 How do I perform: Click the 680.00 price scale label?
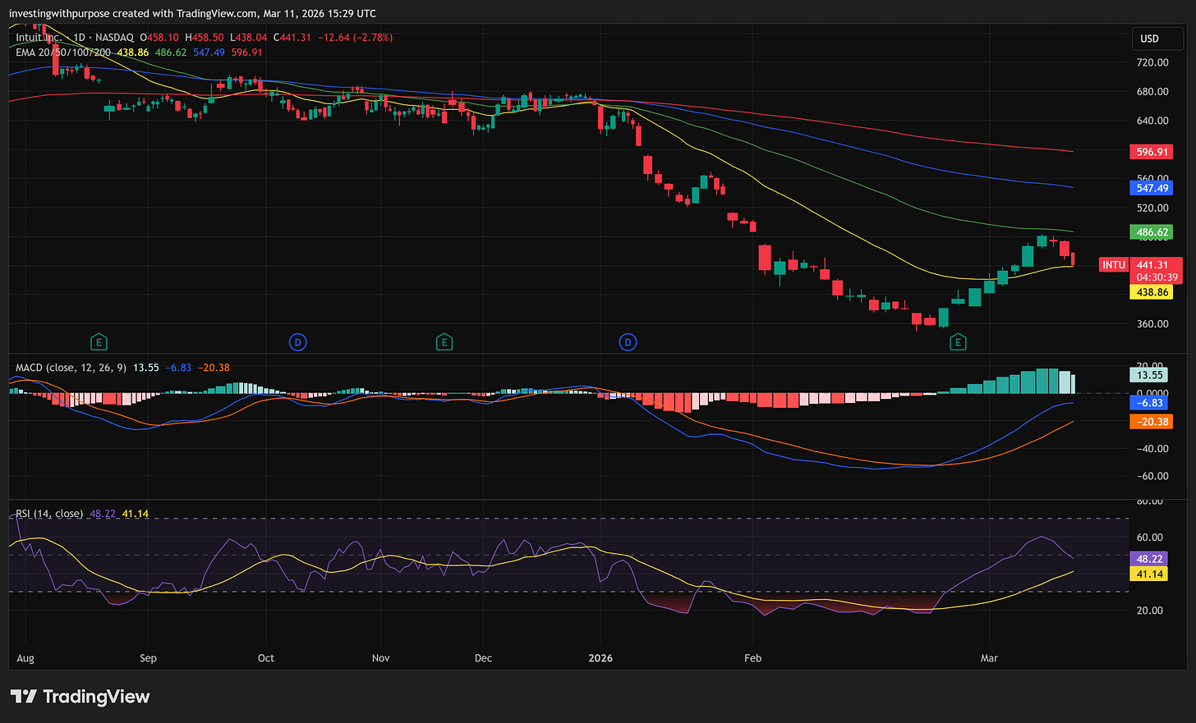click(1152, 91)
